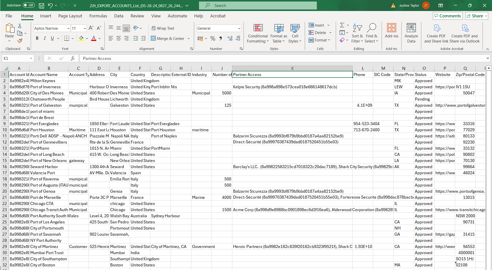Click the Cut scissors icon
Viewport: 492px width, 270px height.
pyautogui.click(x=20, y=26)
